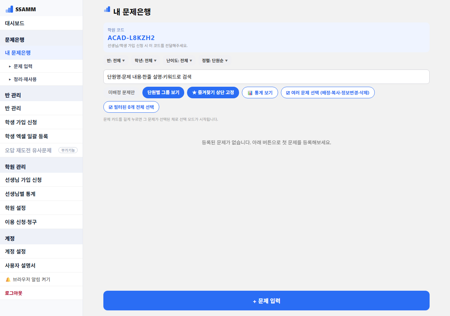Viewport: 450px width, 316px height.
Task: Open 이용 신청·청구 page
Action: [x=41, y=222]
